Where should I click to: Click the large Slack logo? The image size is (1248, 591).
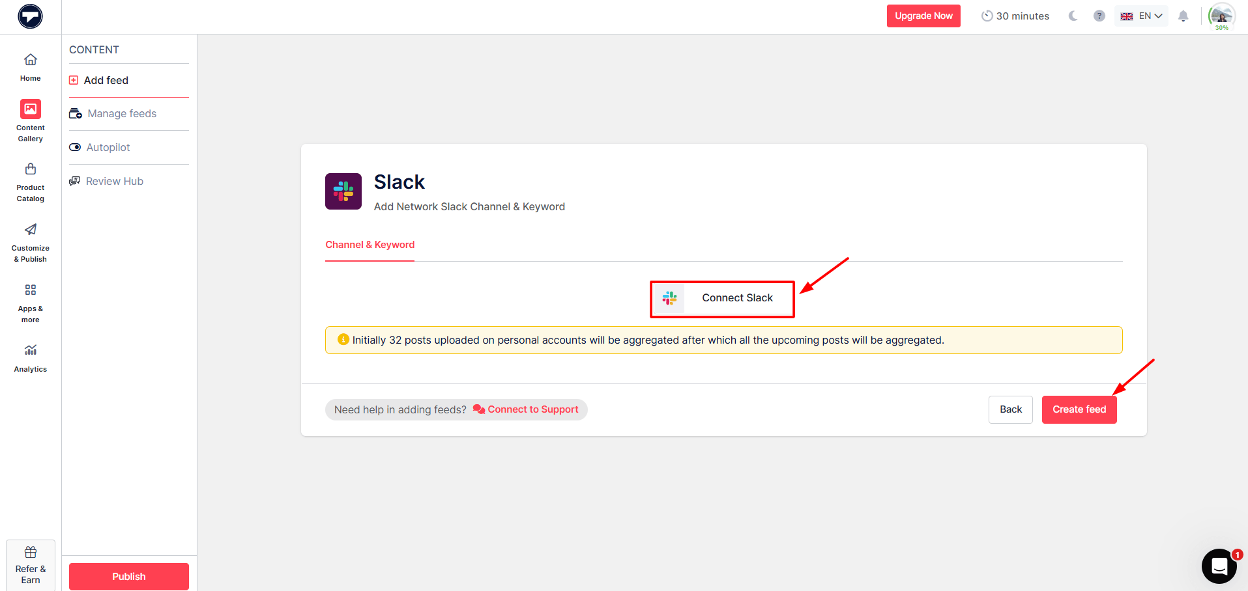(343, 191)
